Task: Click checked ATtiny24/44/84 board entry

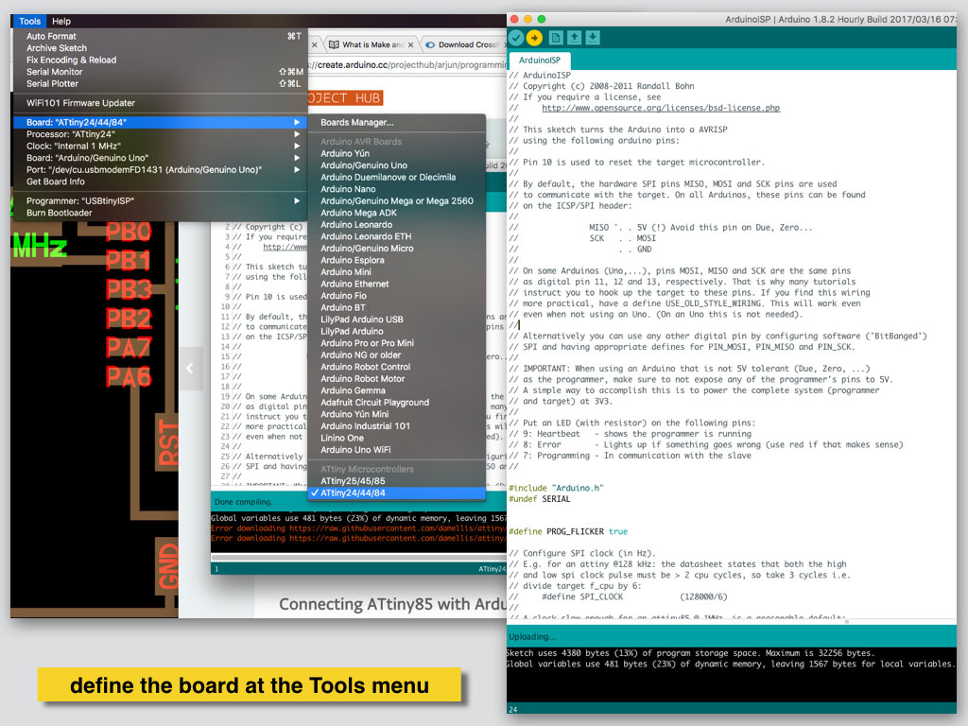Action: pos(396,493)
